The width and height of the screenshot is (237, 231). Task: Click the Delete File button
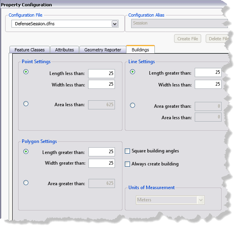[x=218, y=39]
